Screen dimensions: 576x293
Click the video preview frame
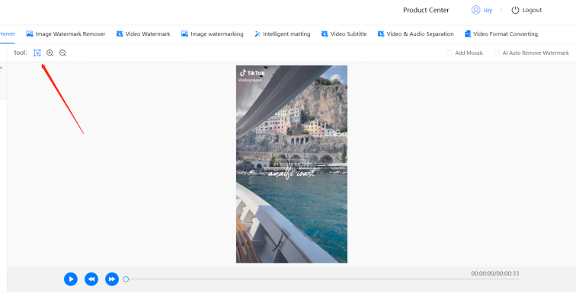click(292, 164)
